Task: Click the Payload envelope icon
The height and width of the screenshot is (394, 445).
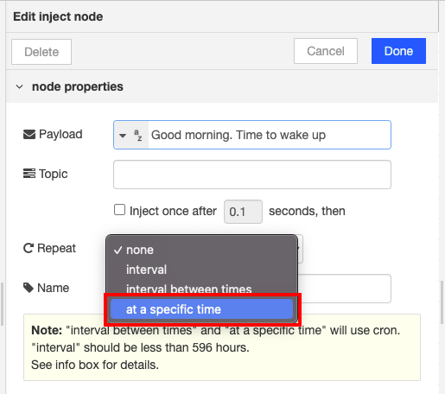Action: pyautogui.click(x=29, y=134)
